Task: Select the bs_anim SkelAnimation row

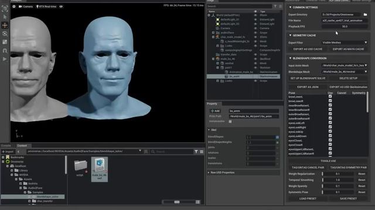Action: pyautogui.click(x=244, y=76)
